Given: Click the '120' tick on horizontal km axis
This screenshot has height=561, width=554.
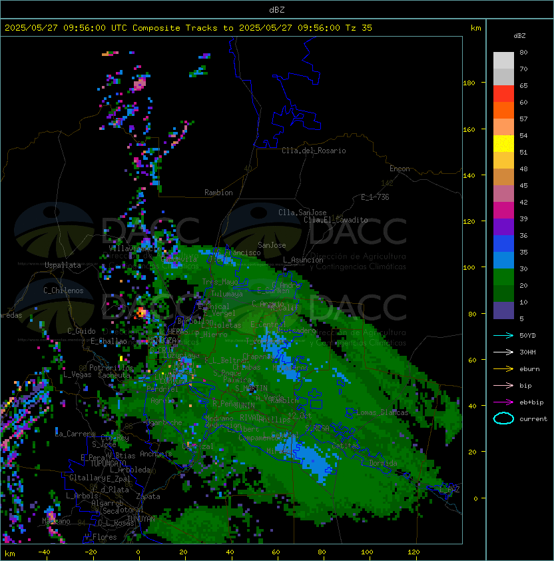Looking at the screenshot, I should [x=413, y=552].
